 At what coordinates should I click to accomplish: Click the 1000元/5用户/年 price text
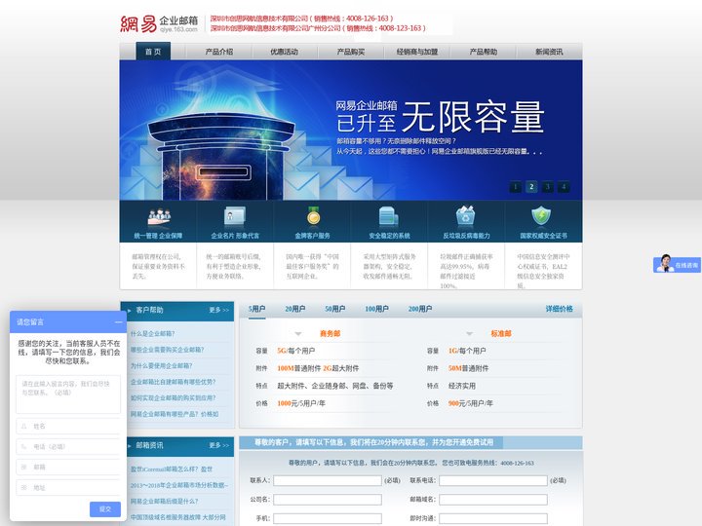click(x=301, y=403)
